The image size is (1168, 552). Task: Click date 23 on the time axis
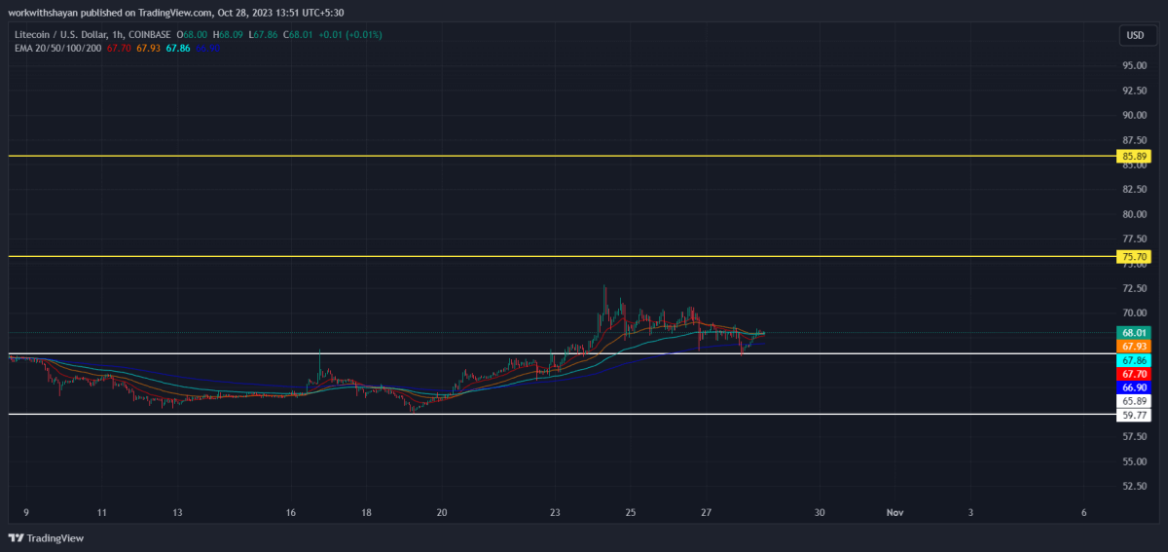(555, 512)
